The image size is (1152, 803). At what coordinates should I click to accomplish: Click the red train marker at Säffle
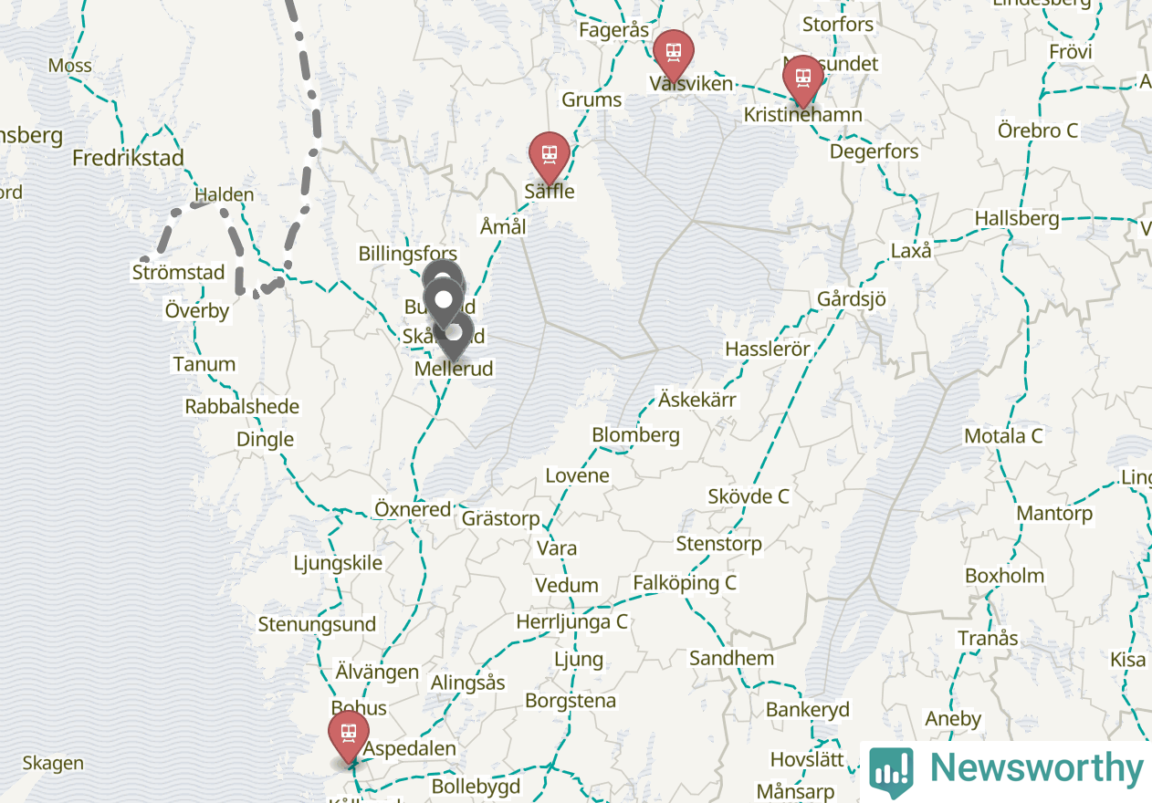[550, 156]
